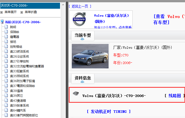Click the computer icon beside 当前:沃尔沃-C70-2006-
The height and width of the screenshot is (118, 185).
point(2,22)
